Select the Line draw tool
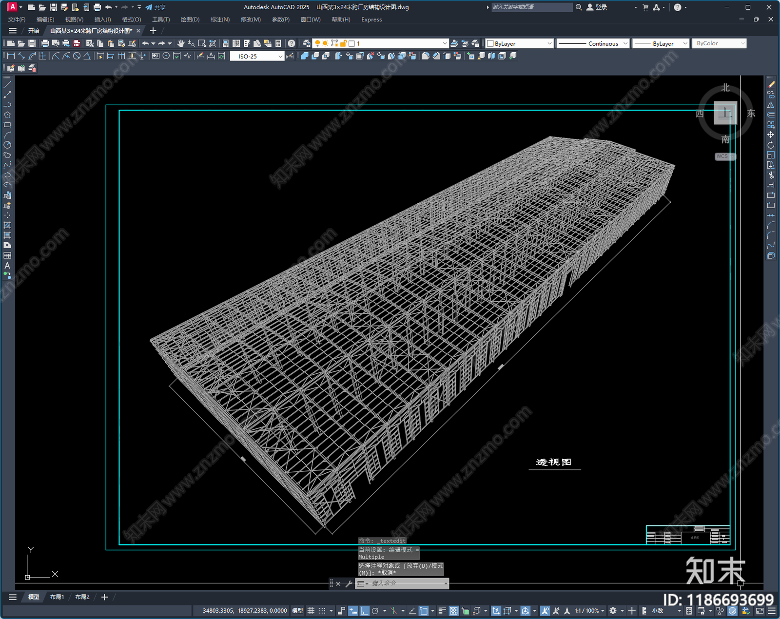This screenshot has width=780, height=619. tap(7, 85)
